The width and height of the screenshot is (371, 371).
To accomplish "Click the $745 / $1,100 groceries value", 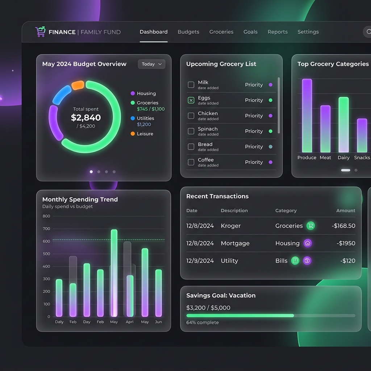I will (151, 109).
